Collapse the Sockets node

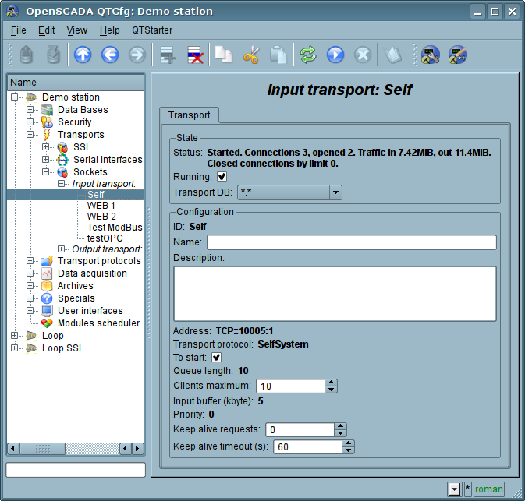pos(46,171)
